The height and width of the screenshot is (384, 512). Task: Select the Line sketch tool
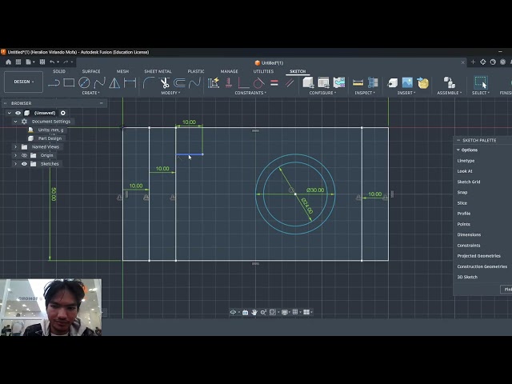(x=54, y=83)
